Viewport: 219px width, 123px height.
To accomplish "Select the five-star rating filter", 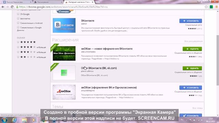I will pyautogui.click(x=18, y=42).
